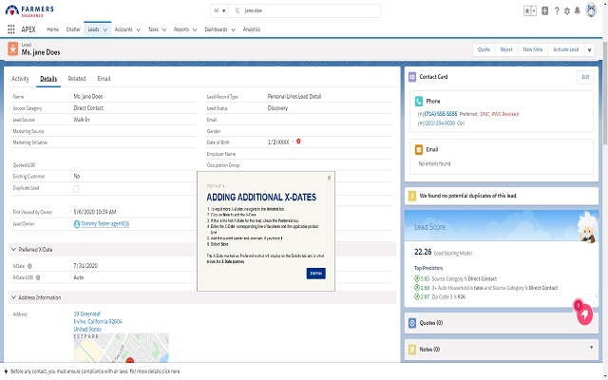Click the X-Date LOB info icon
608x380 pixels.
coord(38,277)
